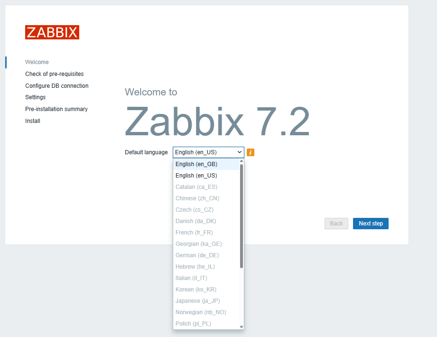Select Chinese (zh_CN) option
Screen dimensions: 437x337
(x=206, y=198)
